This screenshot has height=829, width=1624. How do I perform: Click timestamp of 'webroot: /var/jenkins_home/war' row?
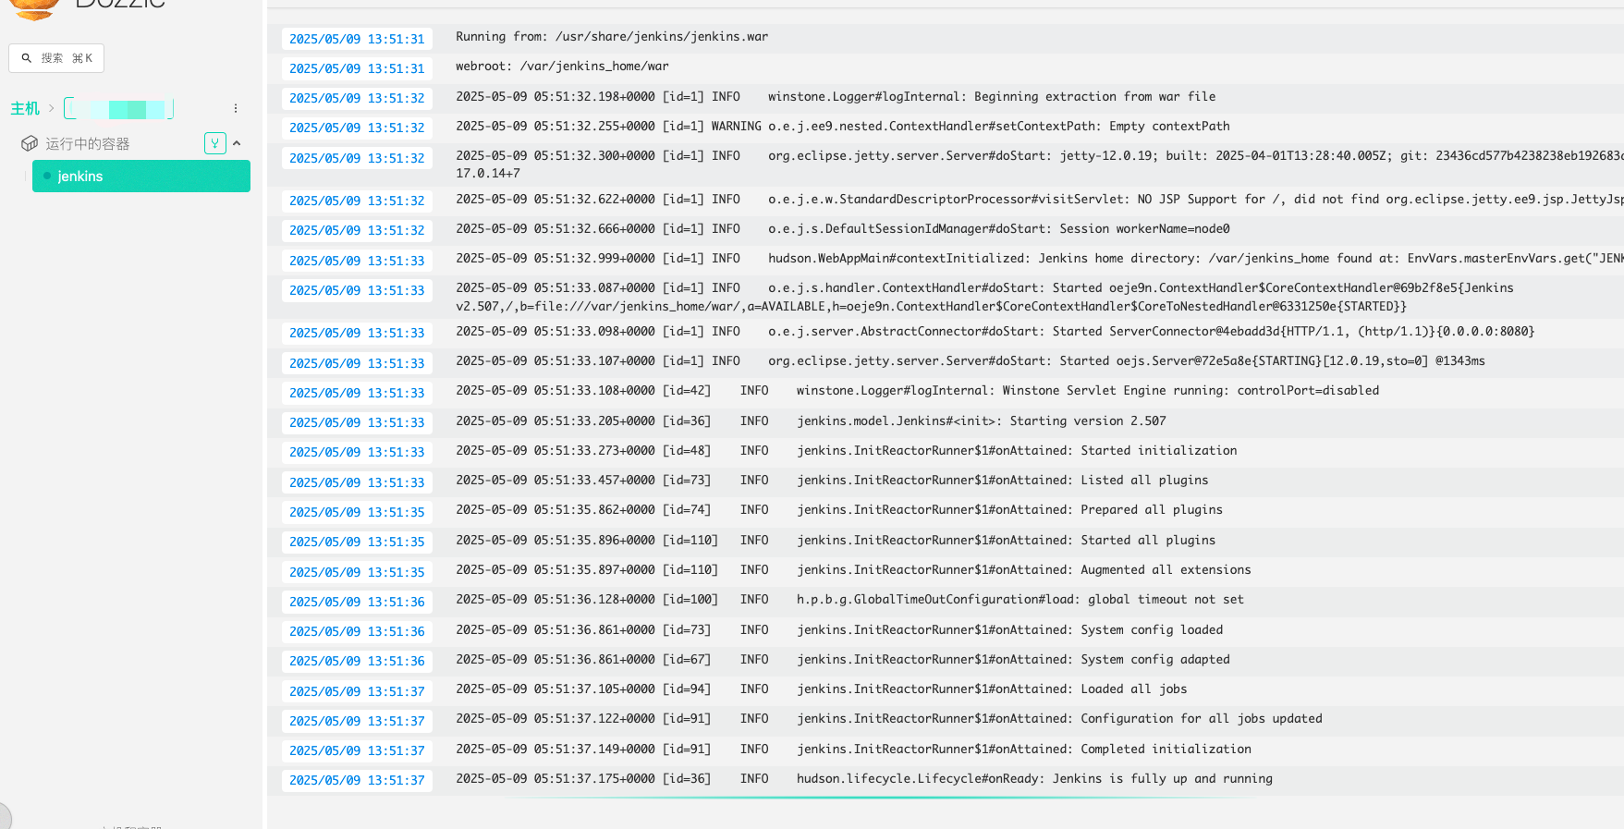pyautogui.click(x=357, y=68)
